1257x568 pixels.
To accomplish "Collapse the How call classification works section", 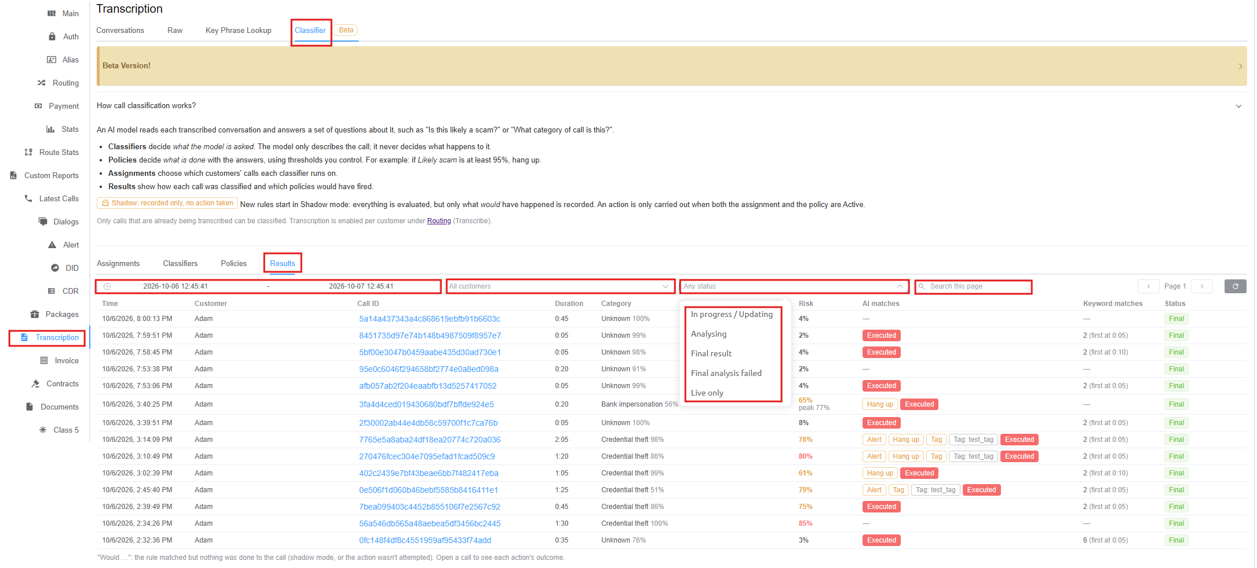I will [1238, 106].
